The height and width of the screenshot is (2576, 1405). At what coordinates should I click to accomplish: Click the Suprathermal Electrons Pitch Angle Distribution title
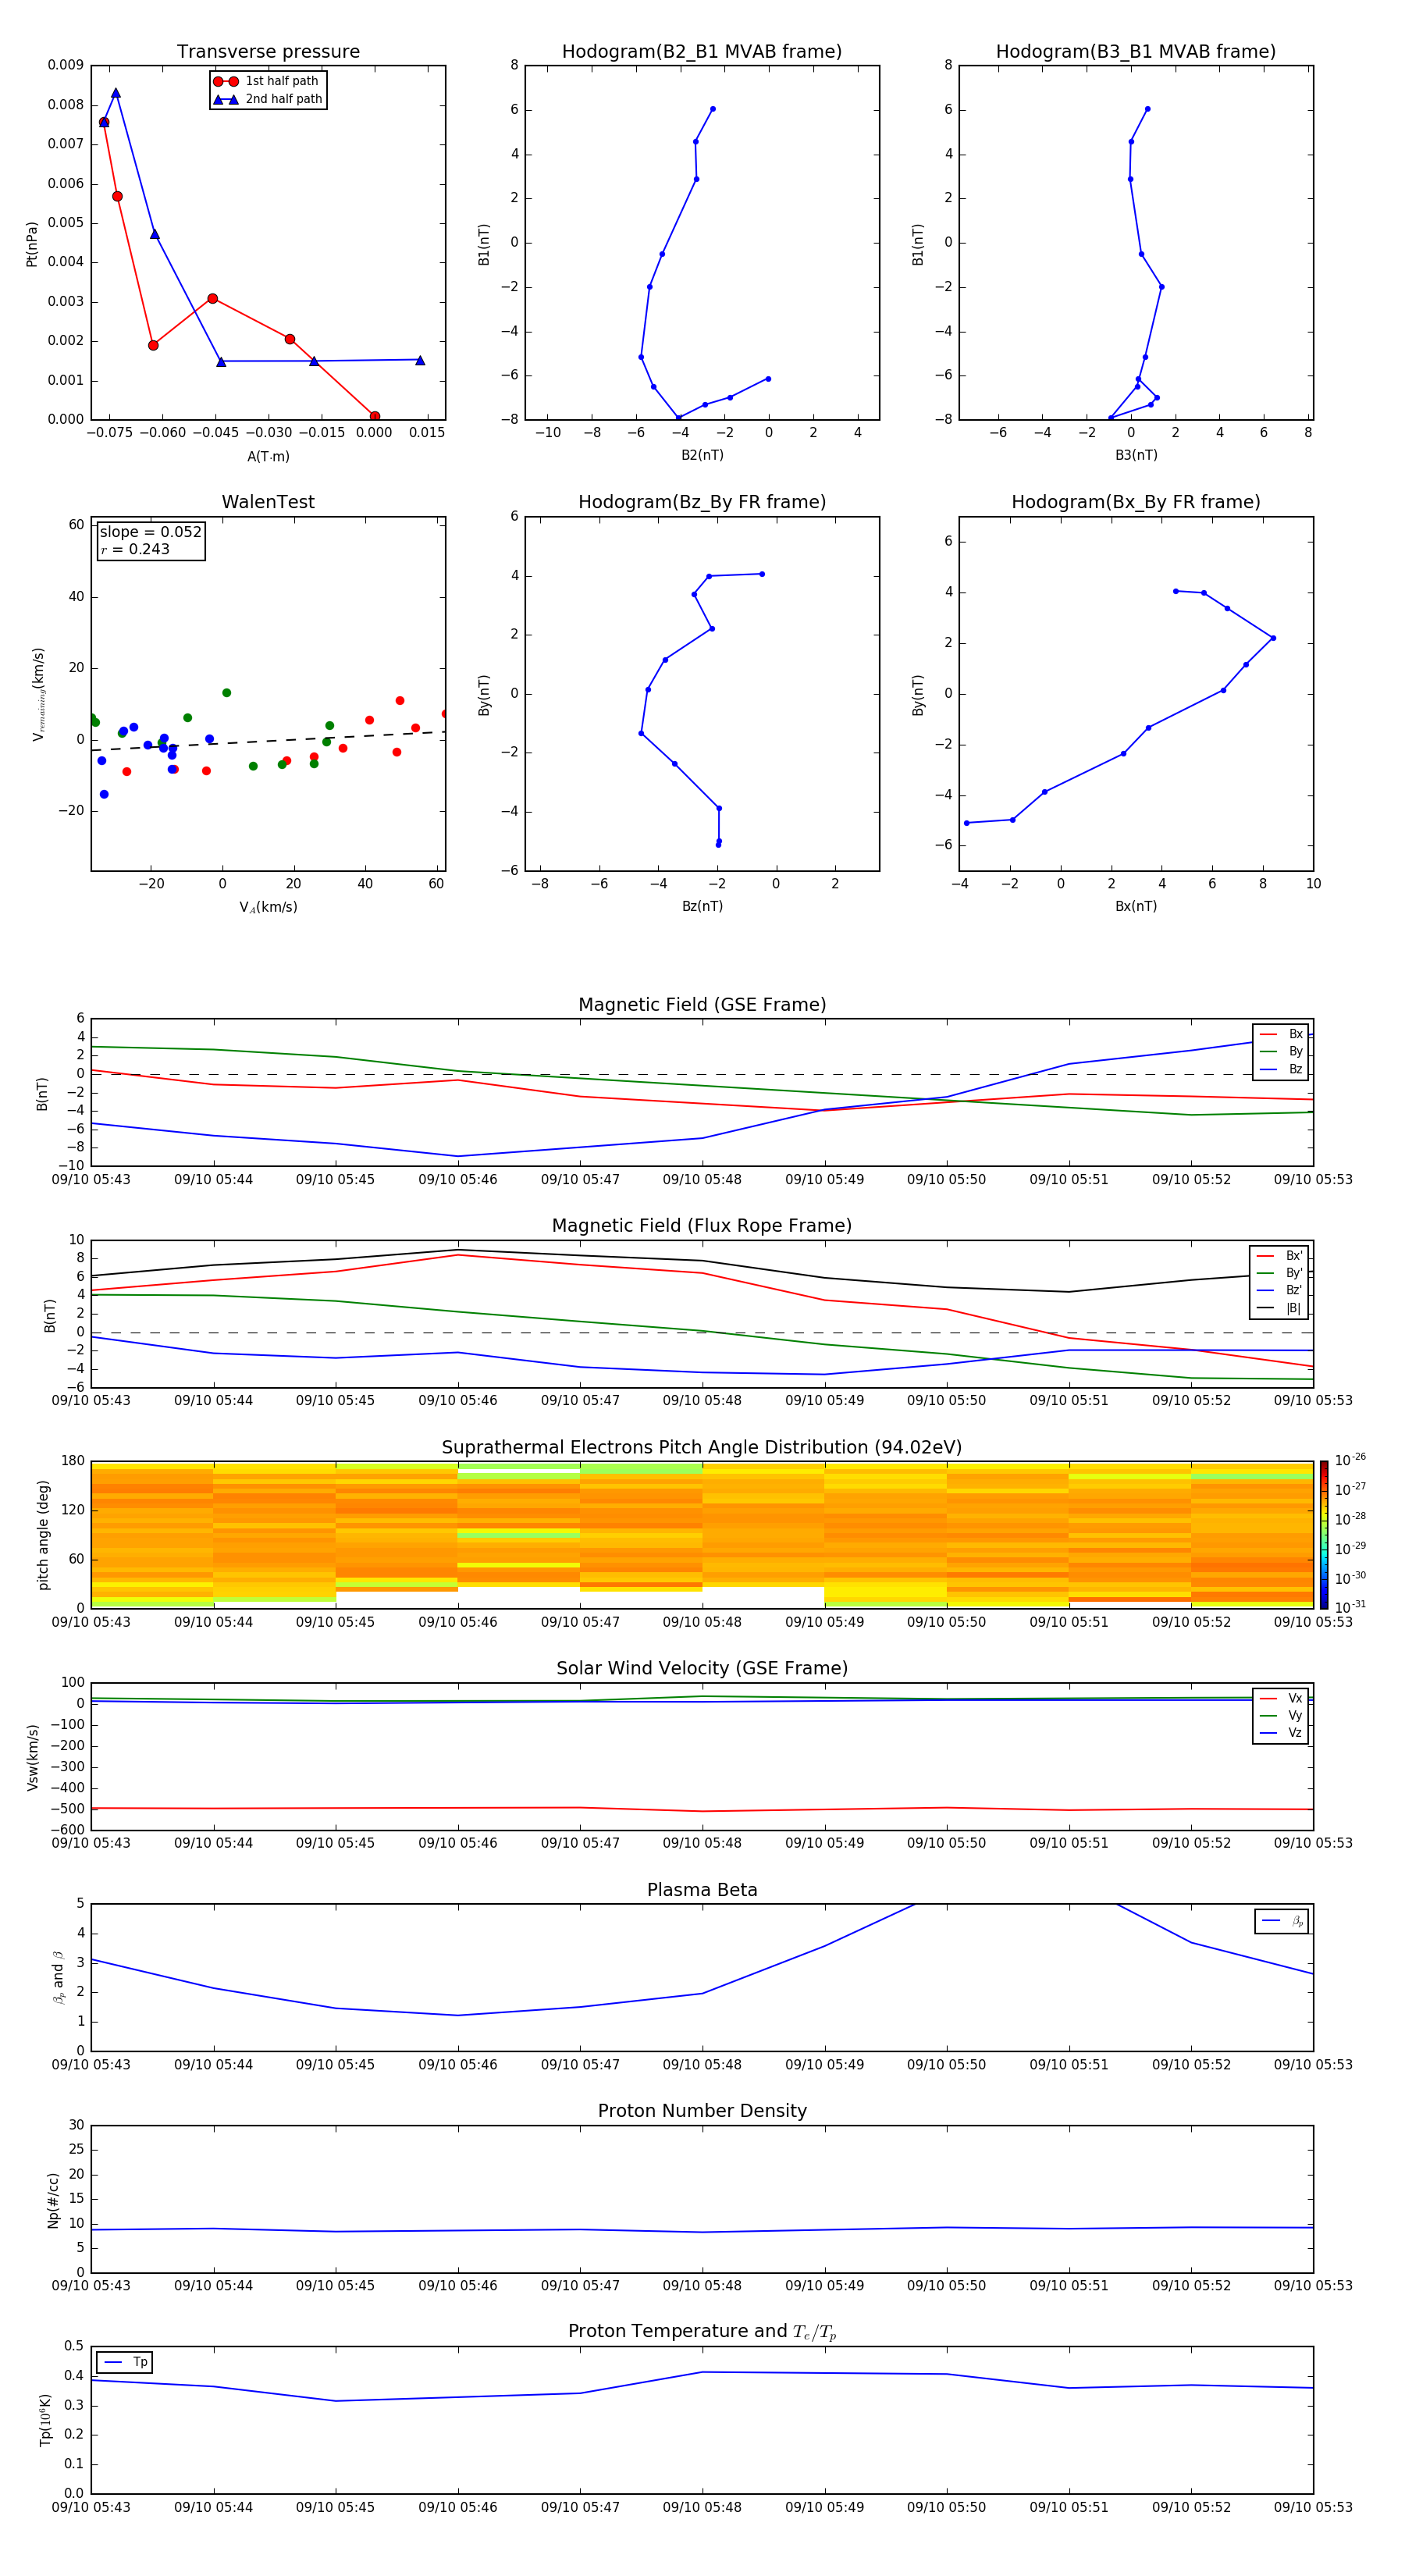point(702,1447)
